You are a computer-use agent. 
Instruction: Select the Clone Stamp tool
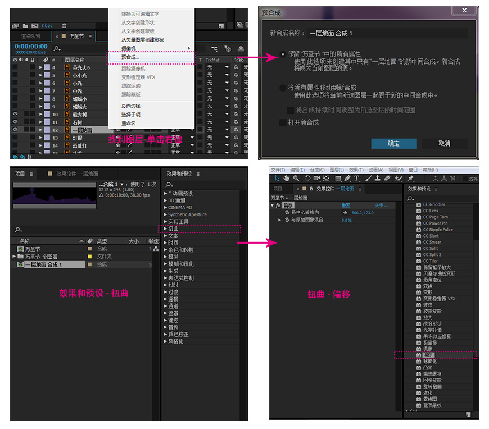pyautogui.click(x=377, y=179)
